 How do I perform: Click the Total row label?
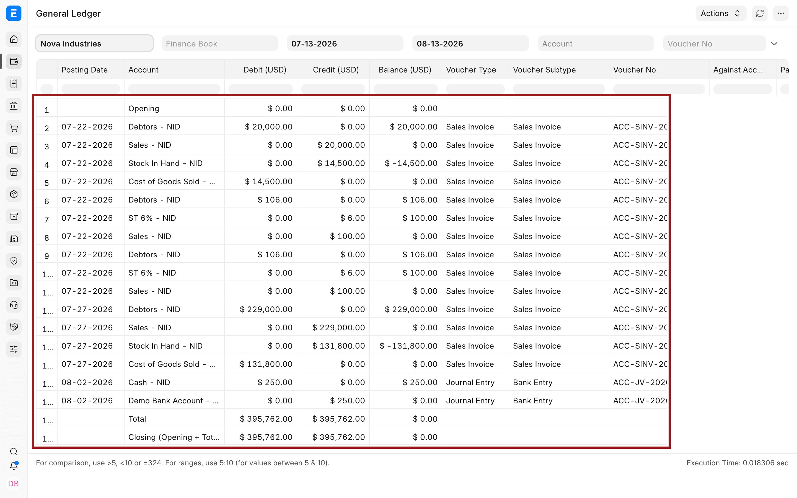pyautogui.click(x=137, y=419)
